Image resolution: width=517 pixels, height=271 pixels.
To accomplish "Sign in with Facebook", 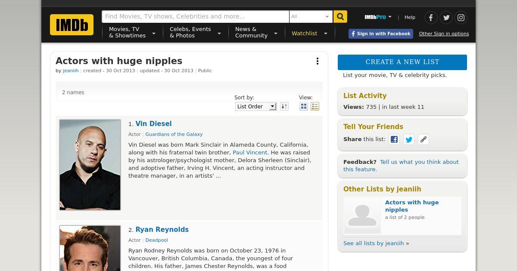I will (381, 34).
